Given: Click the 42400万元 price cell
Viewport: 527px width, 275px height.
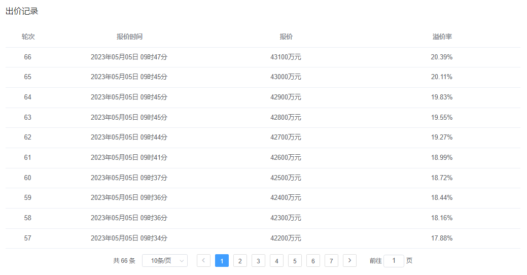Looking at the screenshot, I should [x=286, y=198].
